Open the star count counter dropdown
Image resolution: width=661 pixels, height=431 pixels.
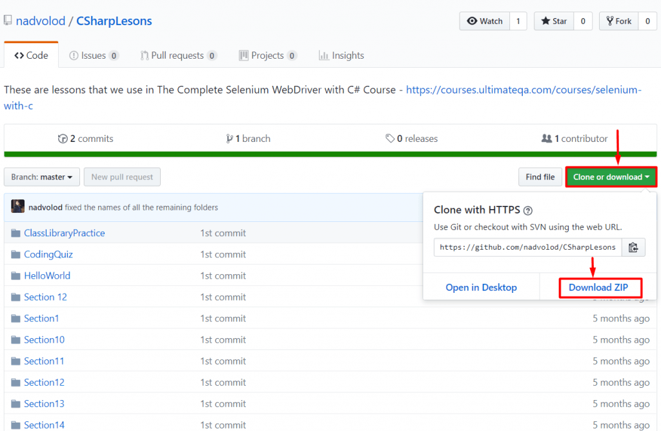(x=583, y=21)
